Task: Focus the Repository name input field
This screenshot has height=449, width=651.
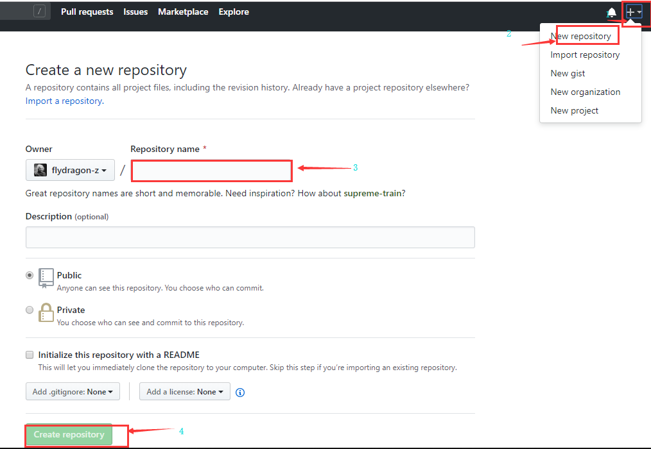Action: pos(212,171)
